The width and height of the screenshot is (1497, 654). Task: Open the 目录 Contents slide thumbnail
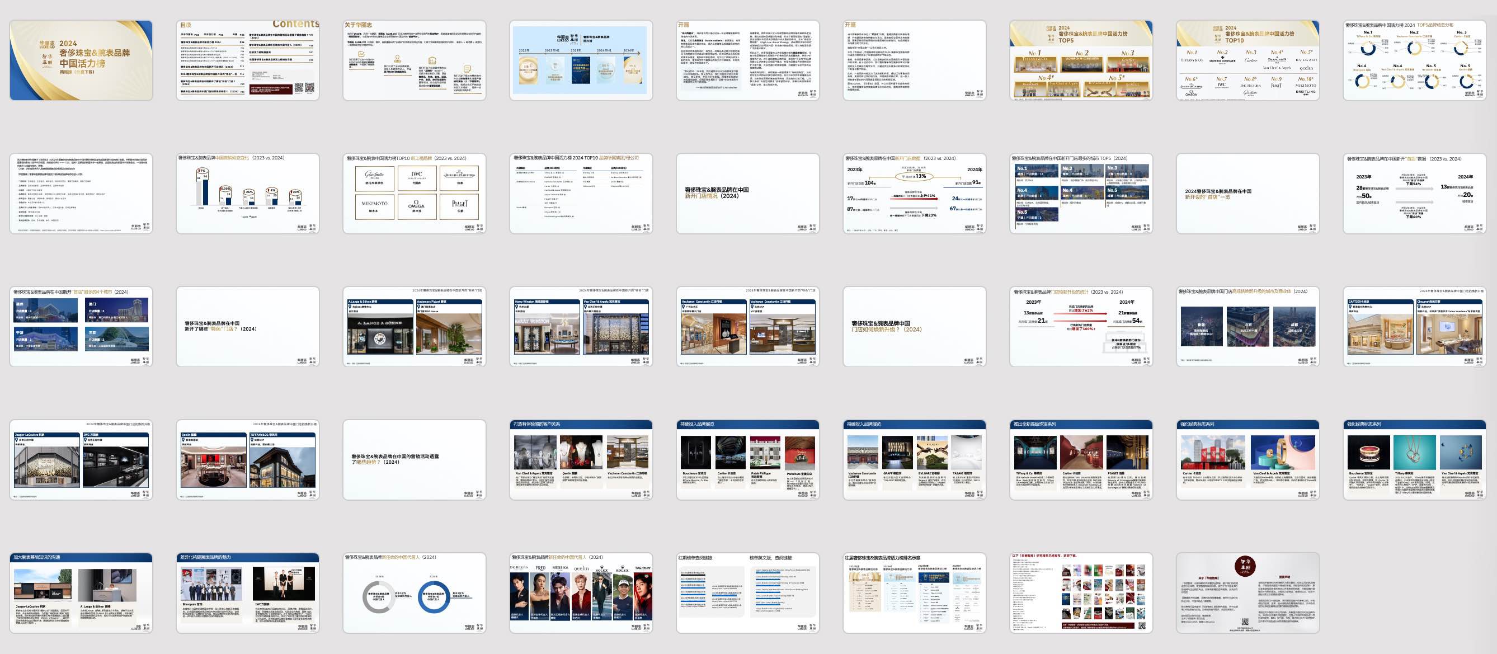pyautogui.click(x=248, y=60)
